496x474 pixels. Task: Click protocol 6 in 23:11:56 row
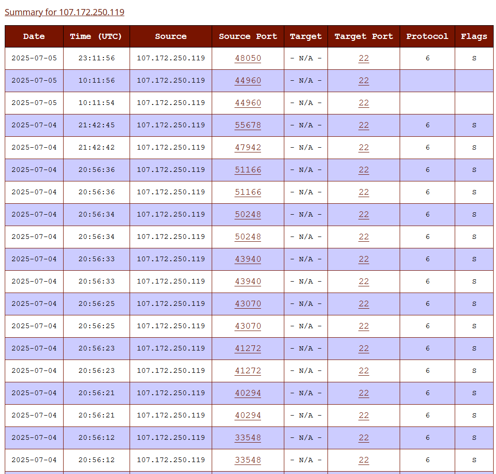click(428, 58)
